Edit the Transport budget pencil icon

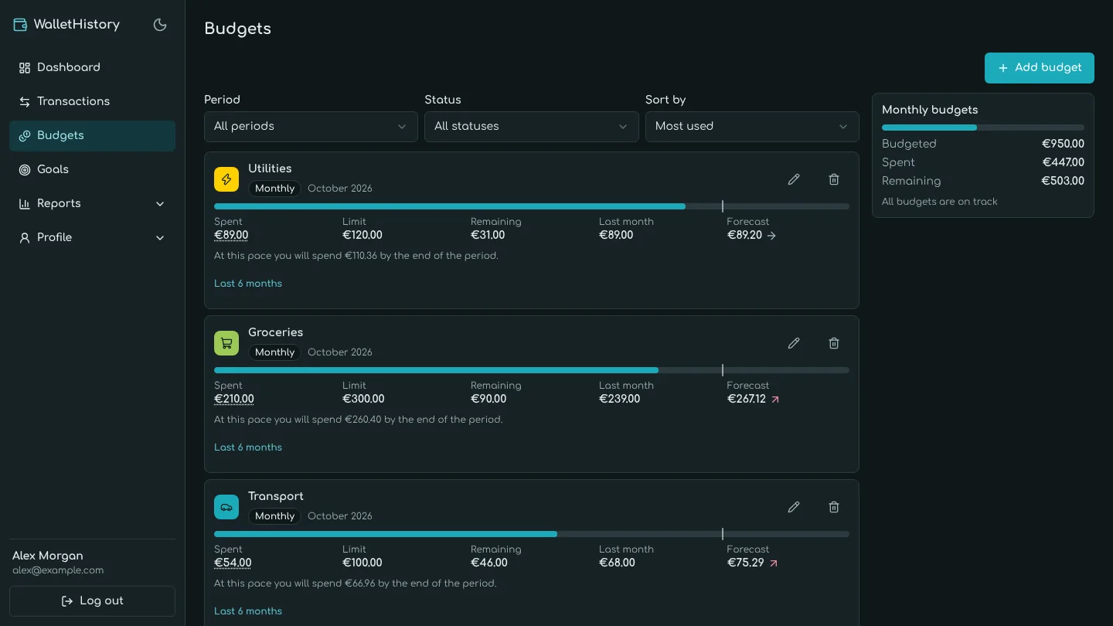(x=794, y=507)
